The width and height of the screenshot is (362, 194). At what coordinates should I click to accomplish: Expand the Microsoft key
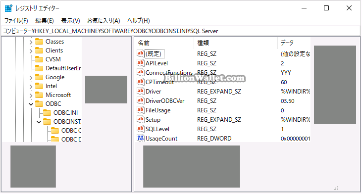click(x=31, y=95)
